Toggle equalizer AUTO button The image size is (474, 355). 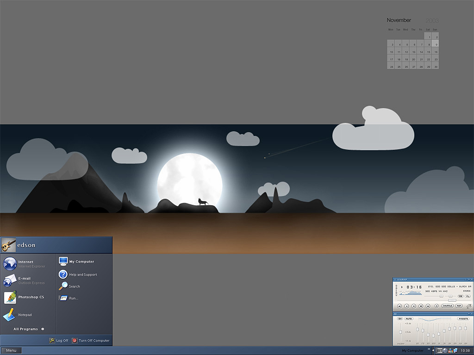pyautogui.click(x=409, y=319)
